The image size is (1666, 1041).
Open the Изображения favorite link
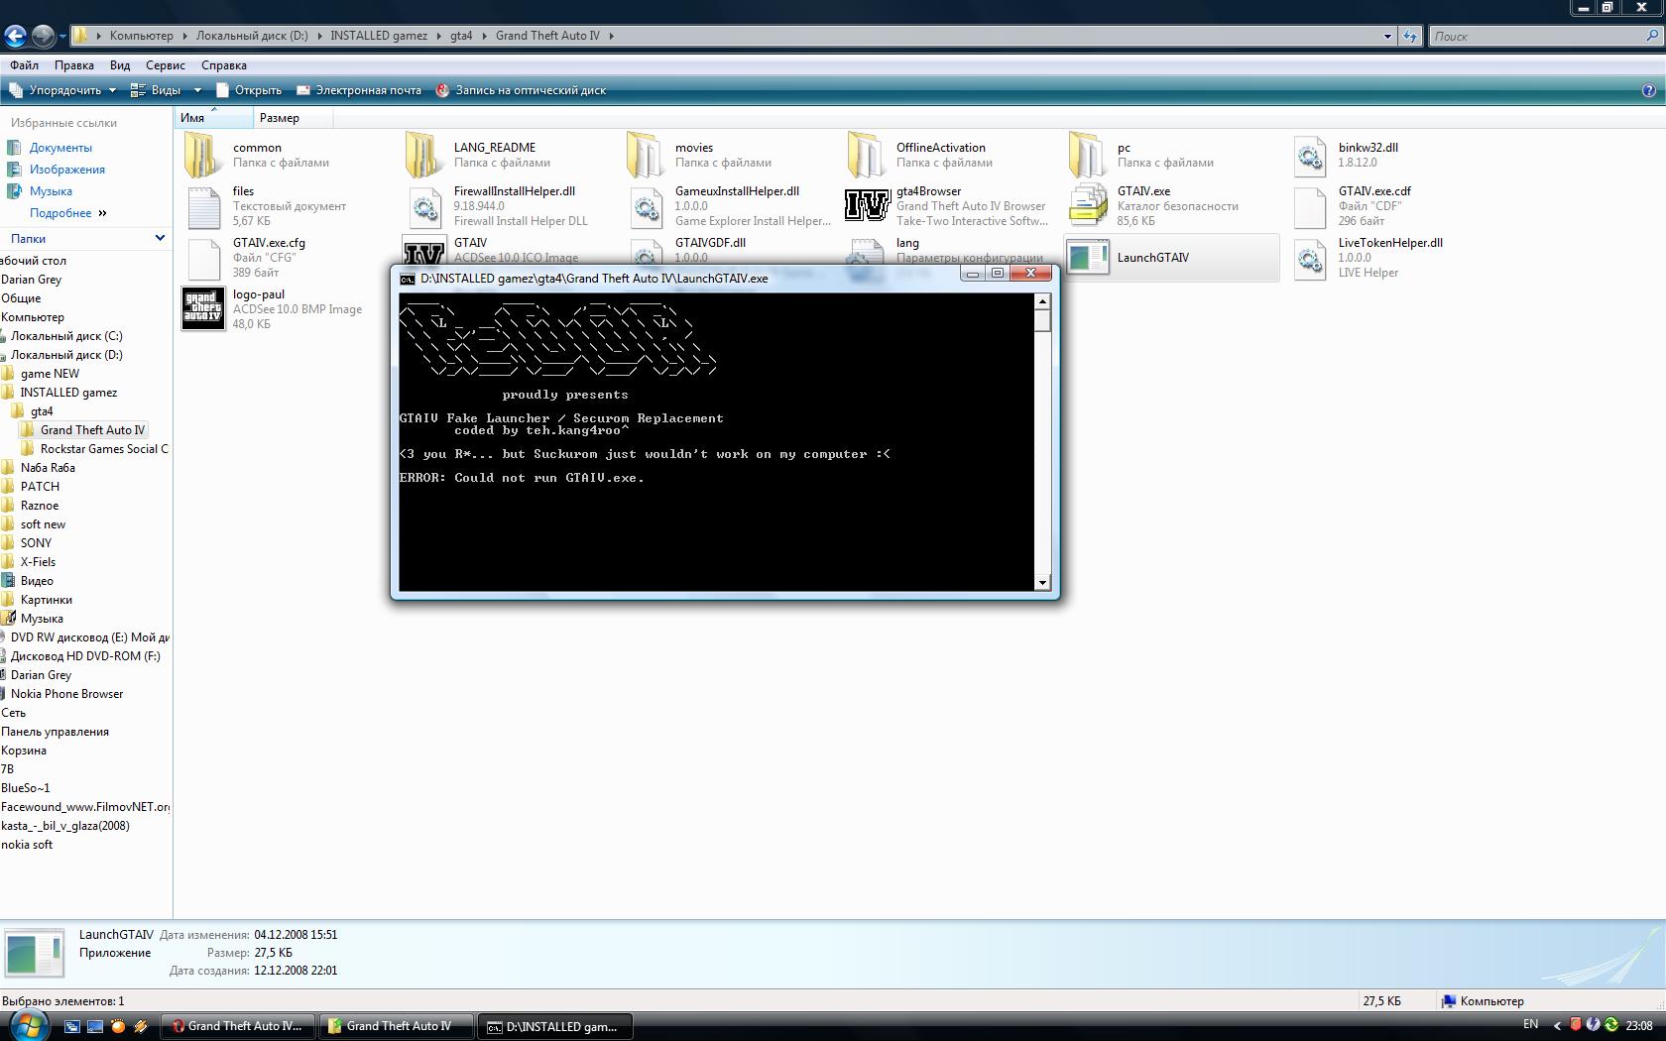67,170
